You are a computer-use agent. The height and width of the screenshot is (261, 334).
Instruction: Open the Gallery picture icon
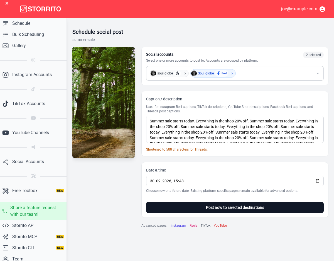coord(6,46)
